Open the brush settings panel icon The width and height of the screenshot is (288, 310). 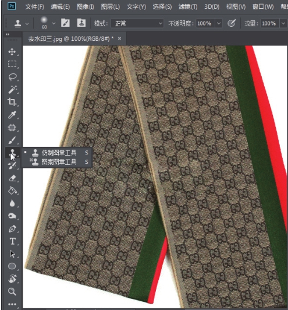click(x=65, y=23)
